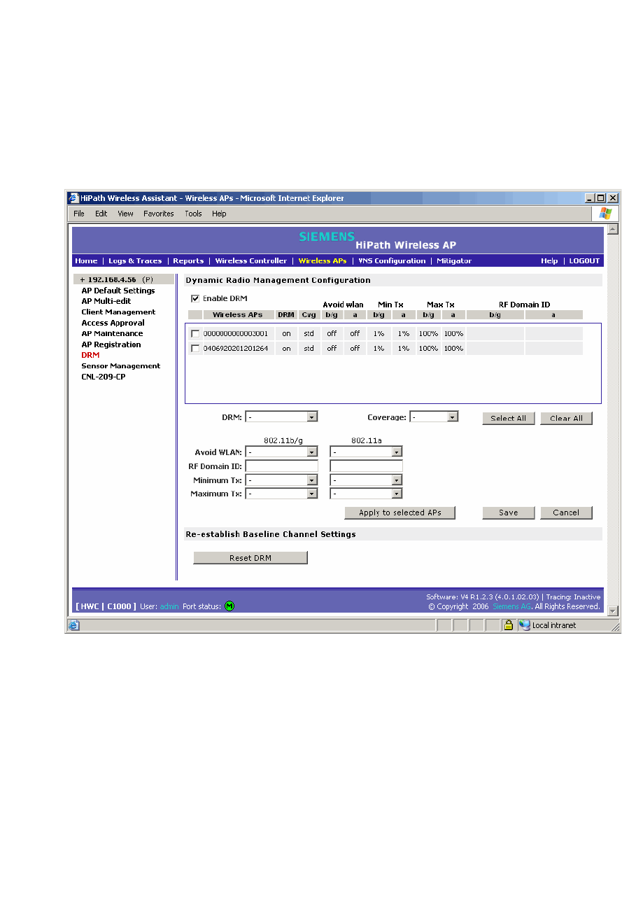The height and width of the screenshot is (920, 622).
Task: Click DRM value 'on' for AP 0000000000003001
Action: coord(286,334)
